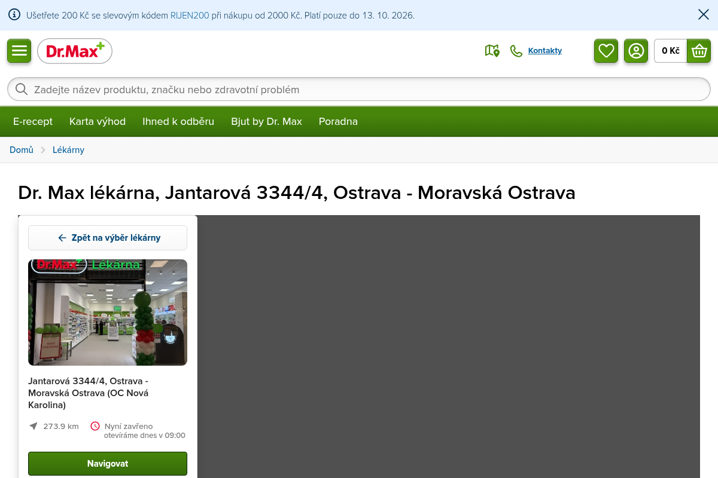Click the search magnifier icon
The width and height of the screenshot is (718, 478).
click(22, 89)
